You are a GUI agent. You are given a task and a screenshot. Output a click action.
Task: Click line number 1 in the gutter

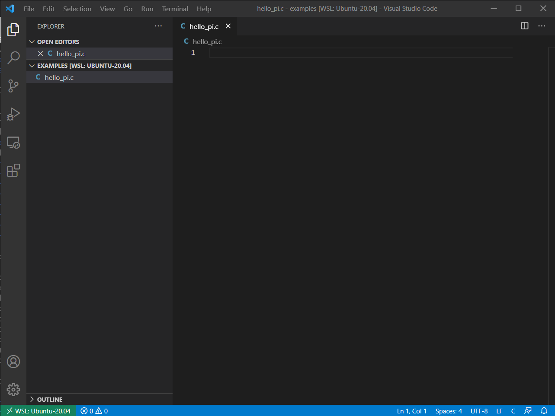pos(193,53)
